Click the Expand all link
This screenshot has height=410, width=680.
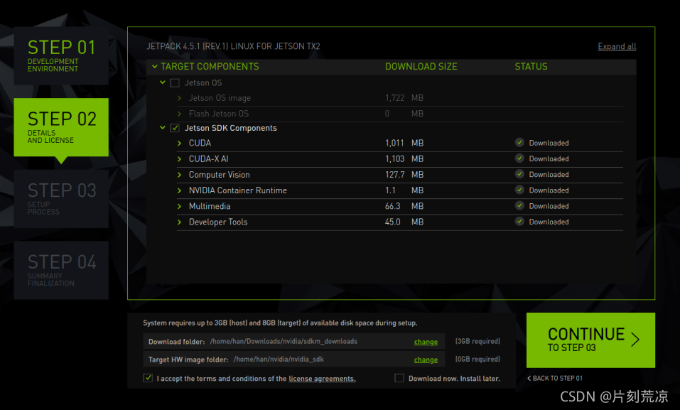click(x=617, y=46)
